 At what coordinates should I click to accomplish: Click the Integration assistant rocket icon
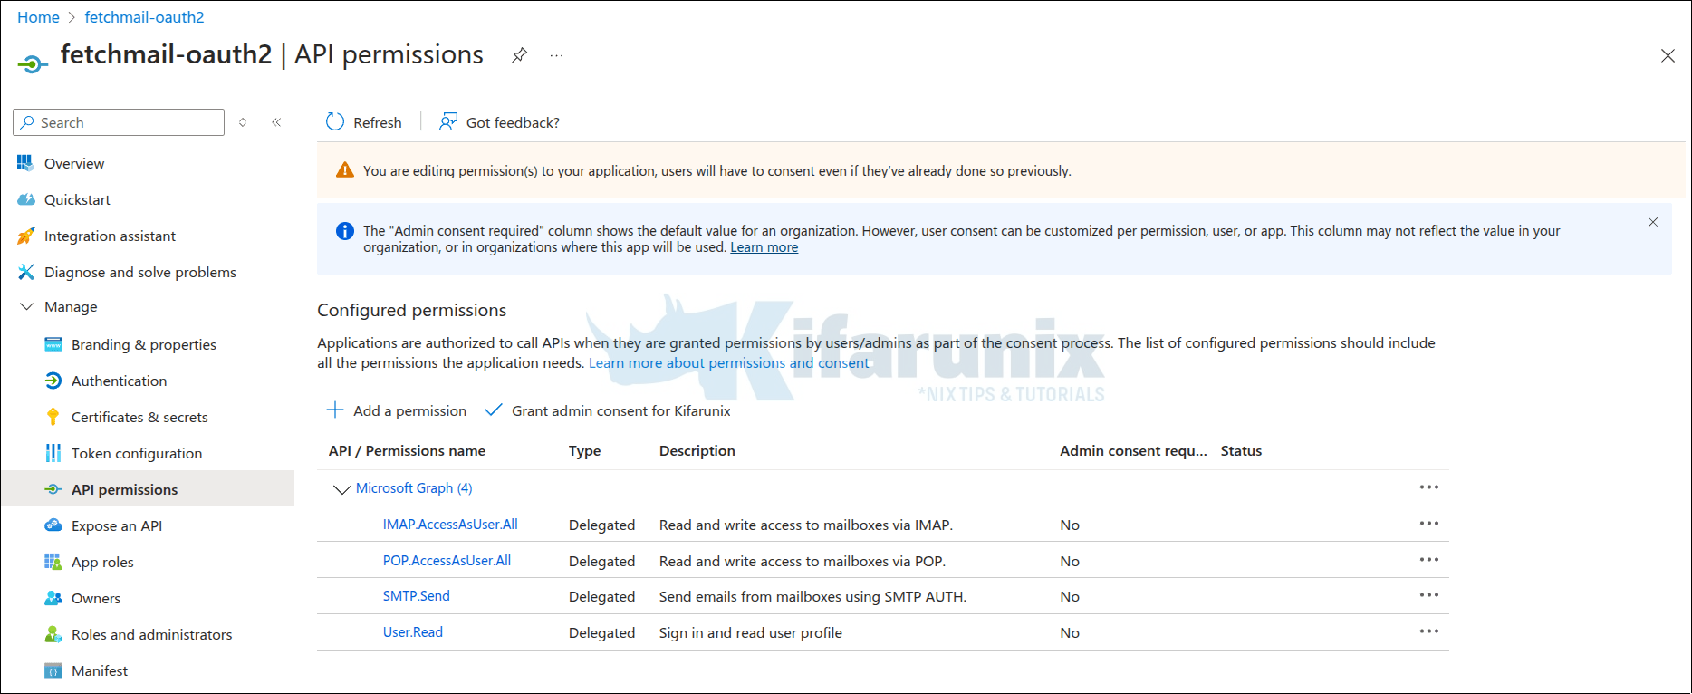(x=25, y=236)
